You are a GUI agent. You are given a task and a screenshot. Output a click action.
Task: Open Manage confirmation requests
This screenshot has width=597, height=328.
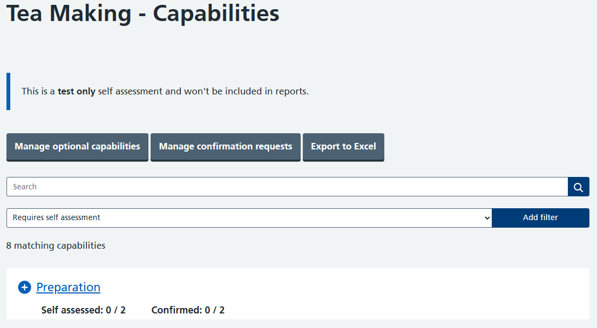[x=225, y=147]
